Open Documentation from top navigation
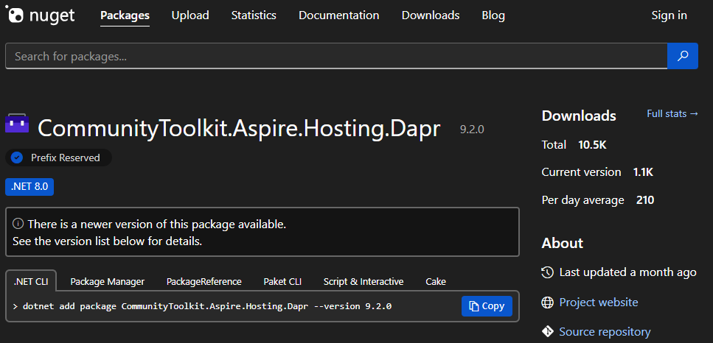 pos(338,15)
